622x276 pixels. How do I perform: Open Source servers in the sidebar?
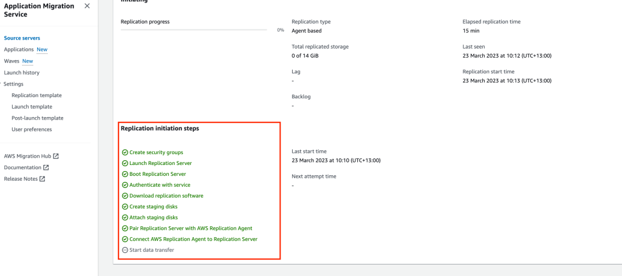coord(22,38)
